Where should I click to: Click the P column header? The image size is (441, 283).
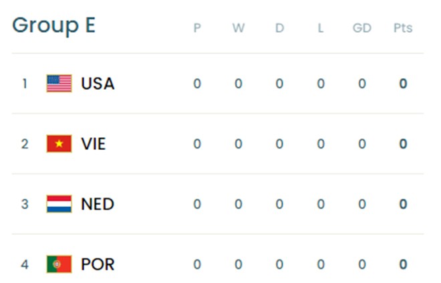197,28
